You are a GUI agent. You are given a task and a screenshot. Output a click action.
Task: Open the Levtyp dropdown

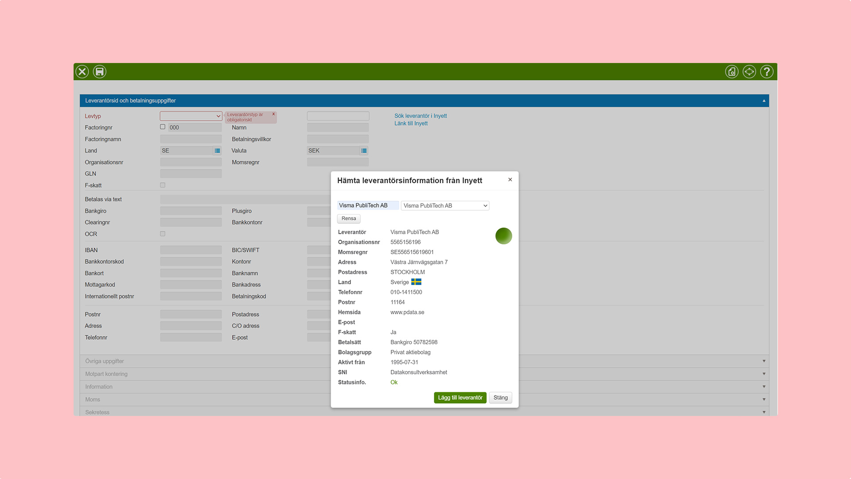point(191,116)
